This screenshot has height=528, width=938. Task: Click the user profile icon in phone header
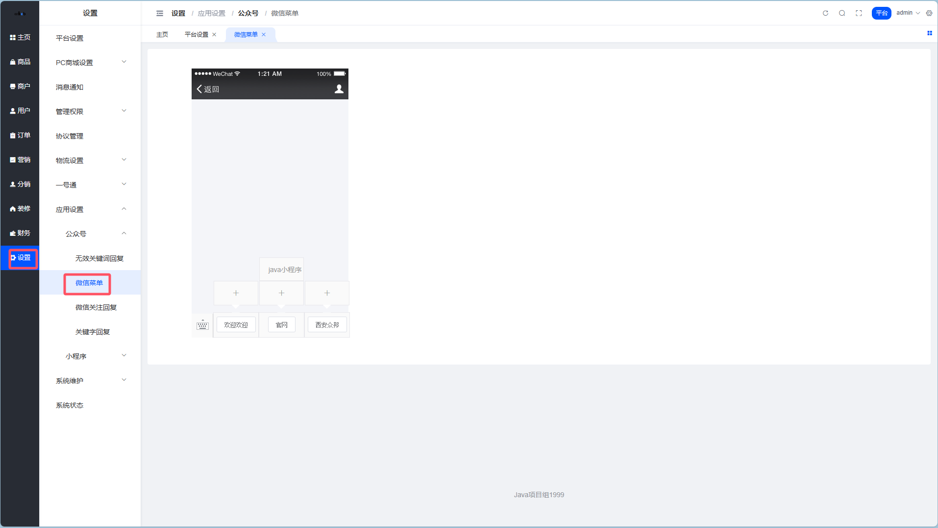[339, 89]
